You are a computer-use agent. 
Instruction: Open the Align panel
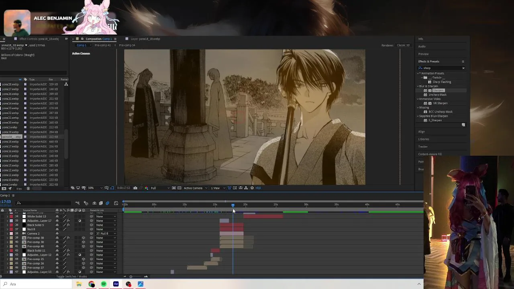[x=421, y=132]
